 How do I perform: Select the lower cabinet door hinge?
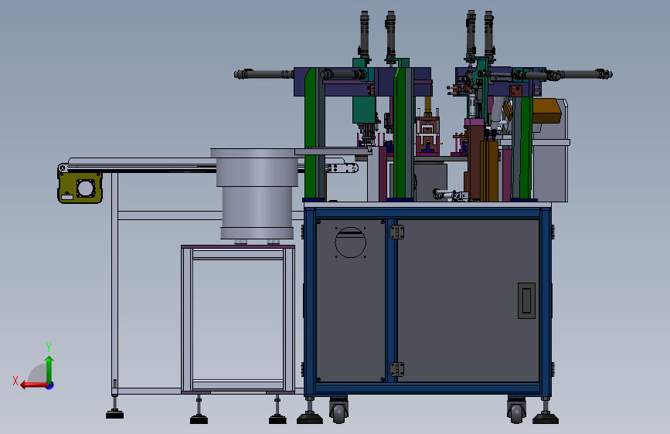[x=396, y=369]
